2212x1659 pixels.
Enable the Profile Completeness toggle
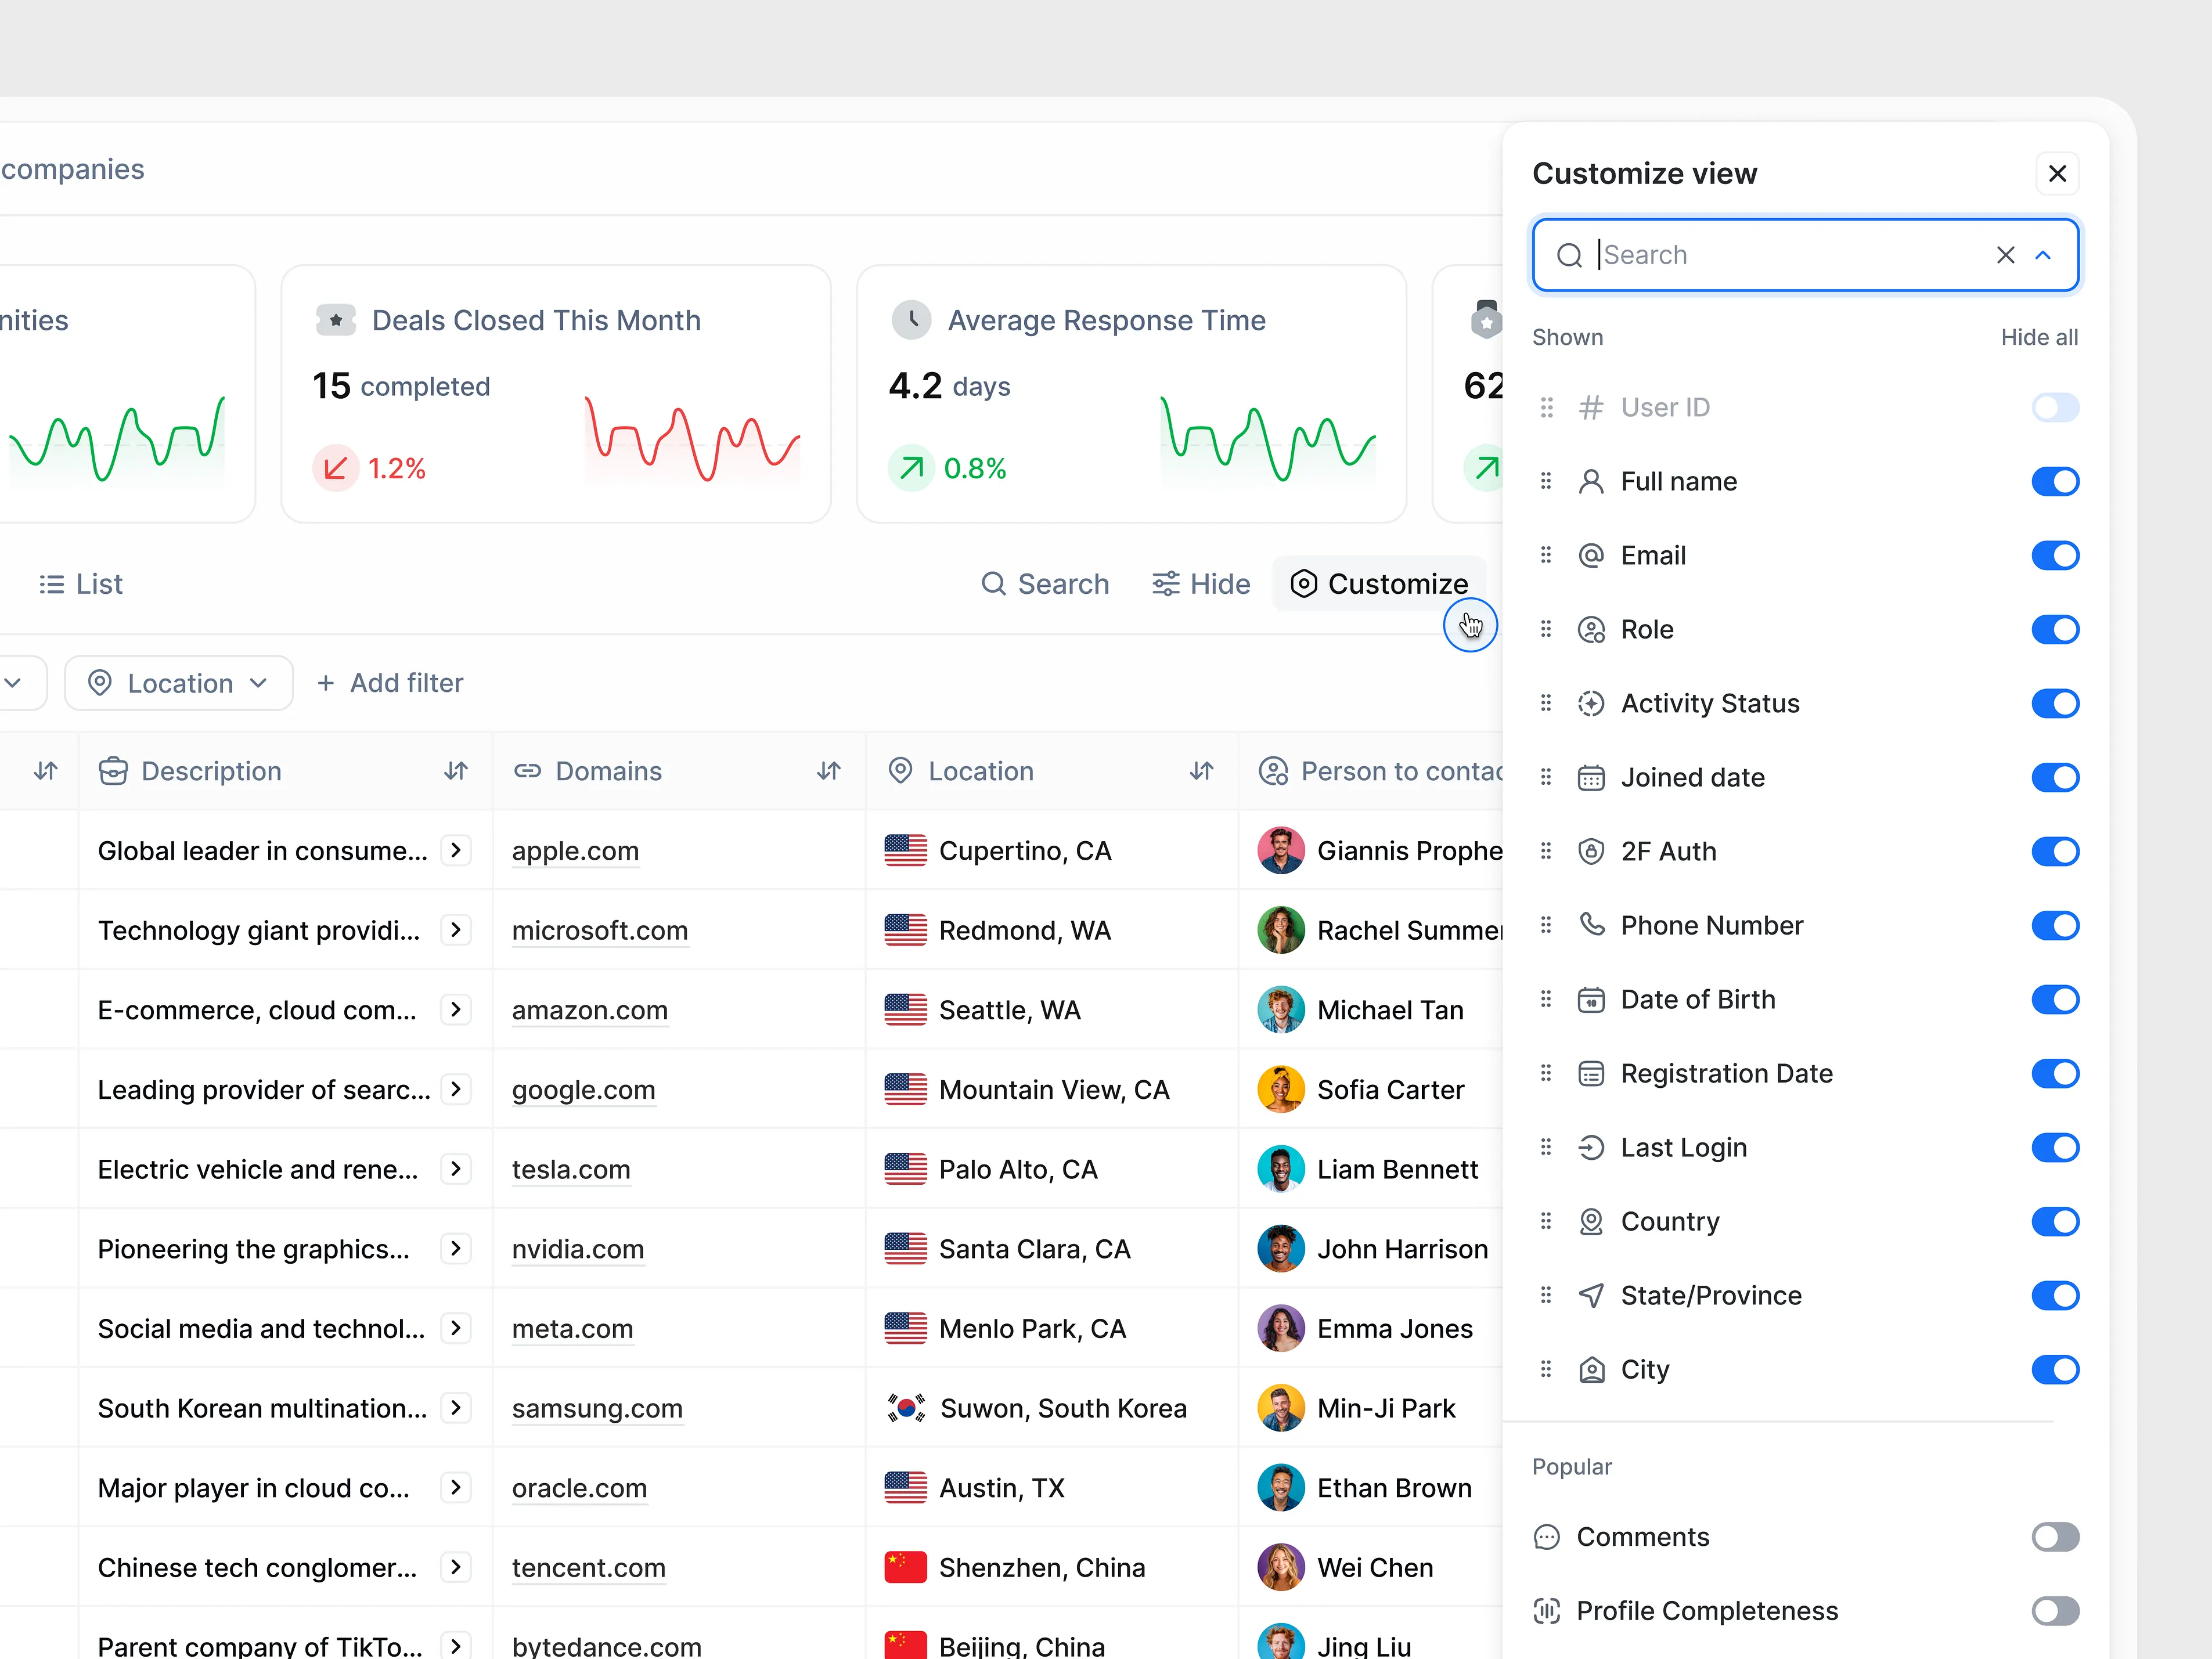click(x=2055, y=1611)
